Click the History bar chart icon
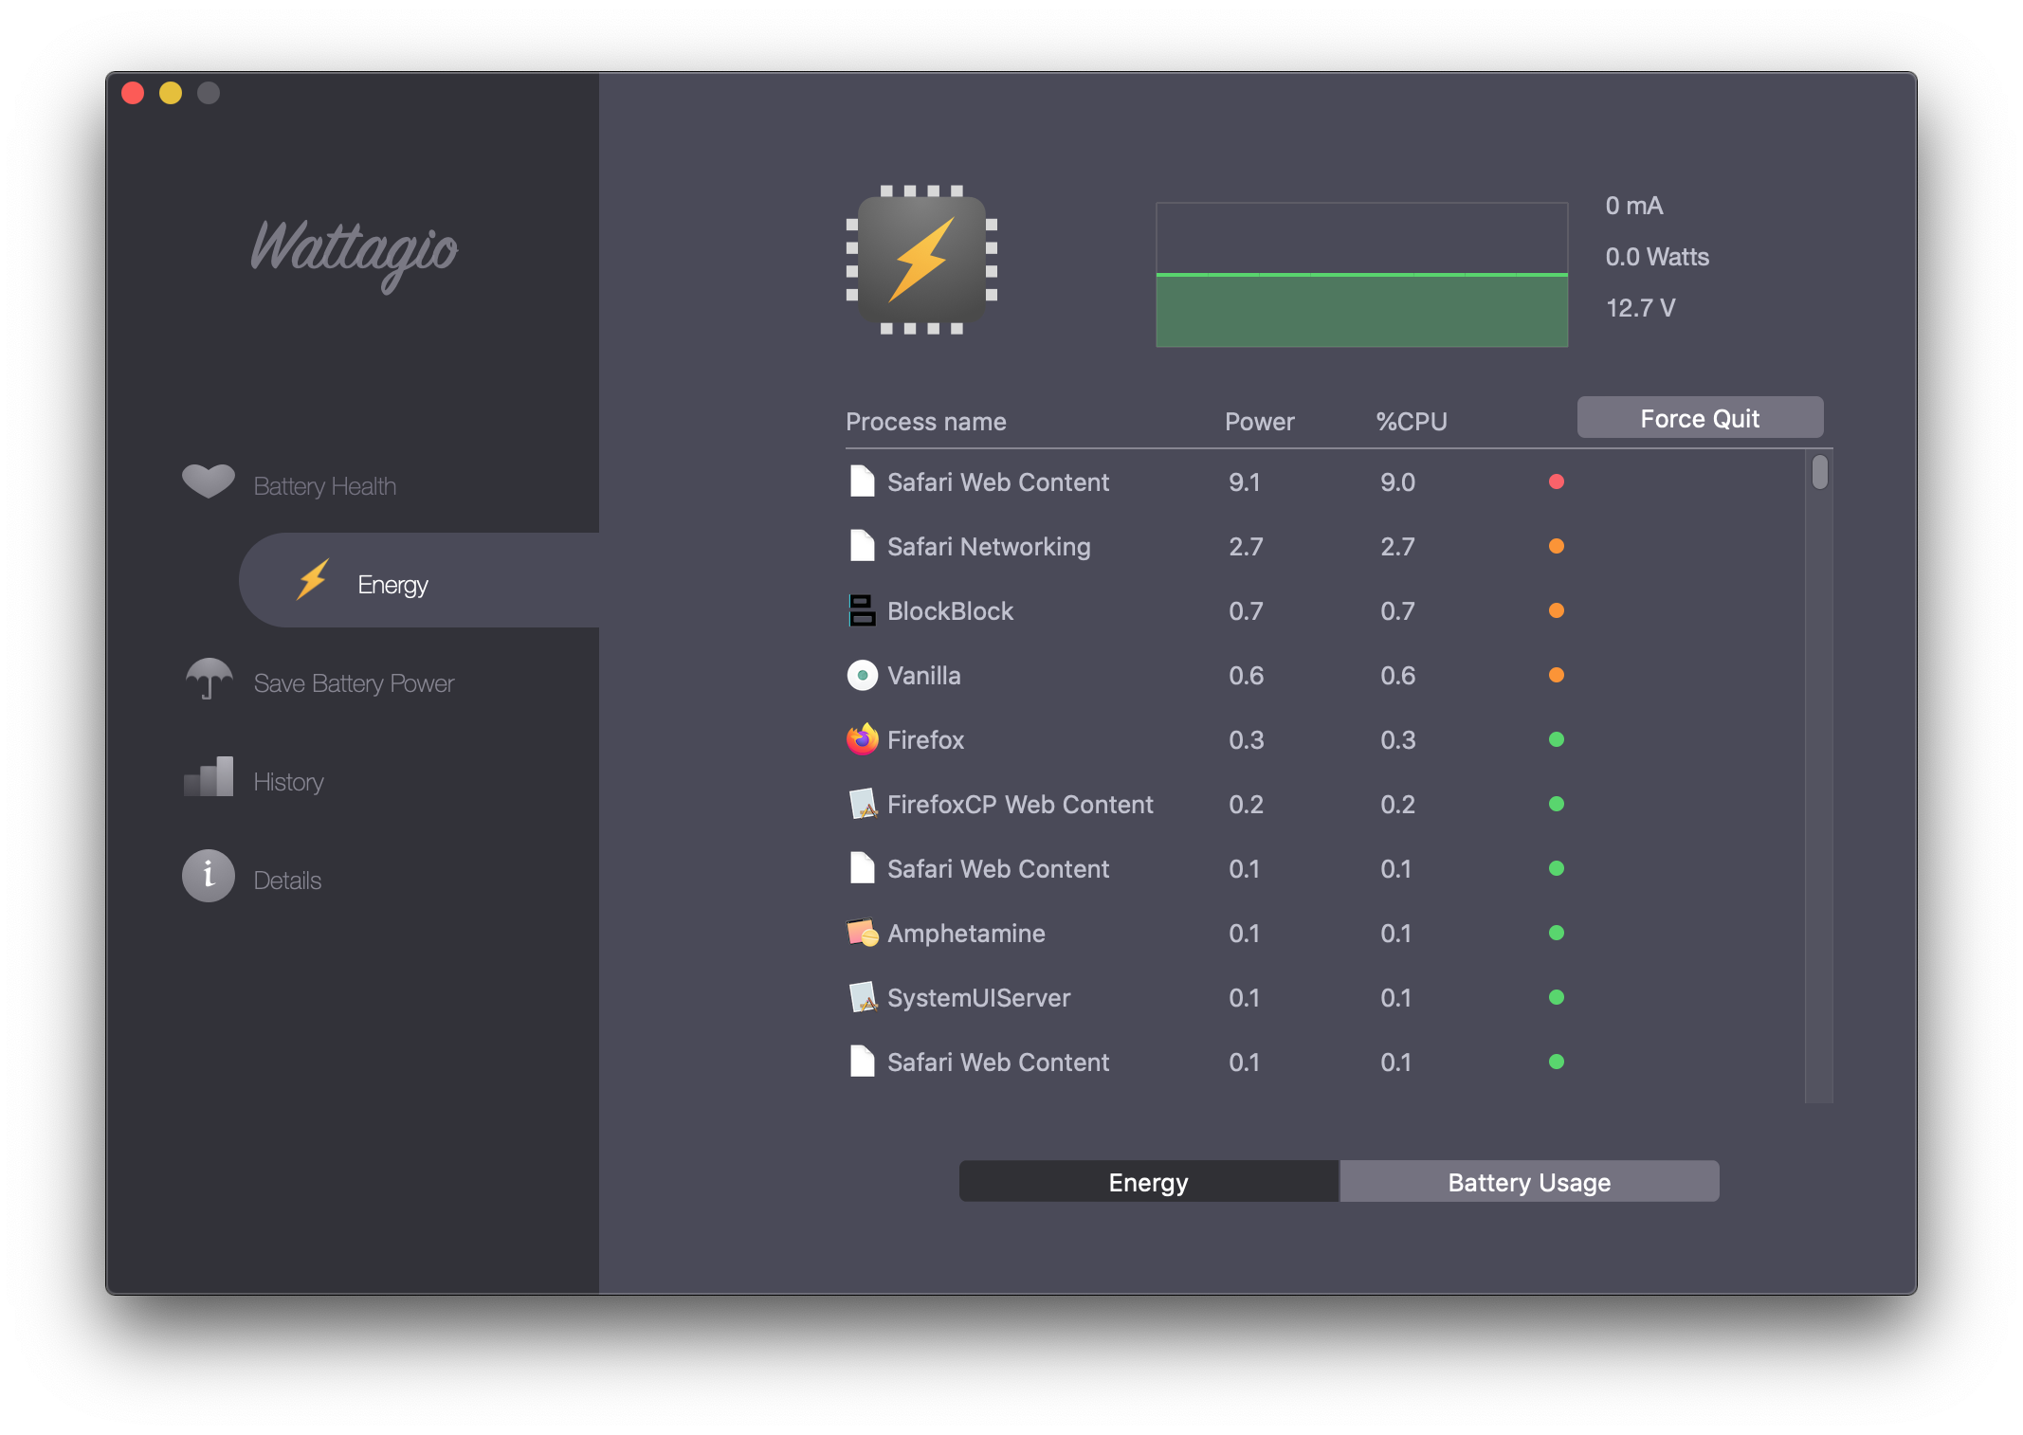This screenshot has width=2023, height=1435. [x=209, y=777]
